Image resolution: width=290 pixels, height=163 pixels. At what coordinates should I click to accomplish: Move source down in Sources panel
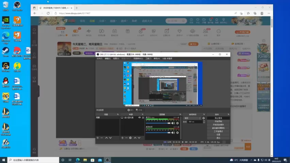pyautogui.click(x=139, y=138)
